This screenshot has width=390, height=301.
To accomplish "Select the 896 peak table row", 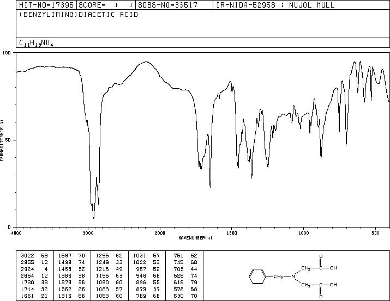I will pyautogui.click(x=148, y=282).
